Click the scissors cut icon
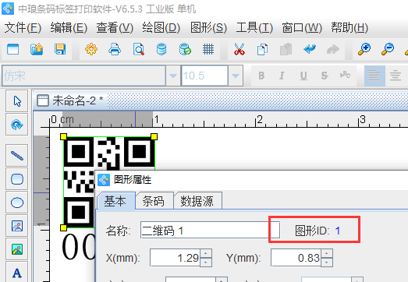Screen dimensions: 408x282 (239, 49)
